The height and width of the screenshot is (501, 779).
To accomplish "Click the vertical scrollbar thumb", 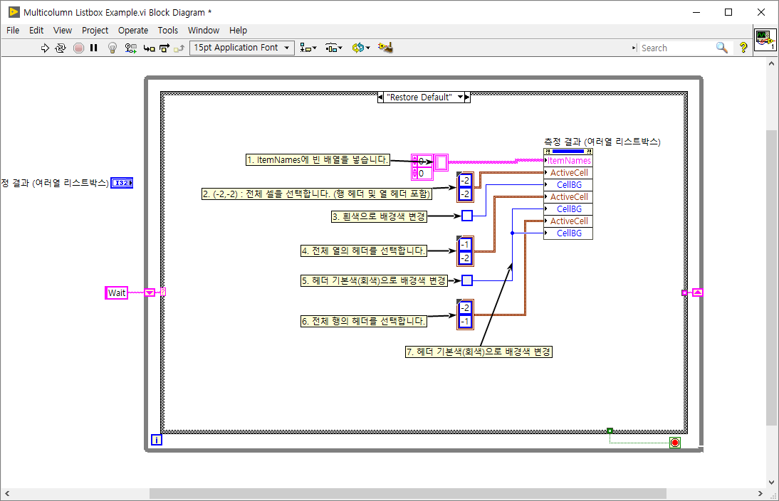I will coord(772,278).
